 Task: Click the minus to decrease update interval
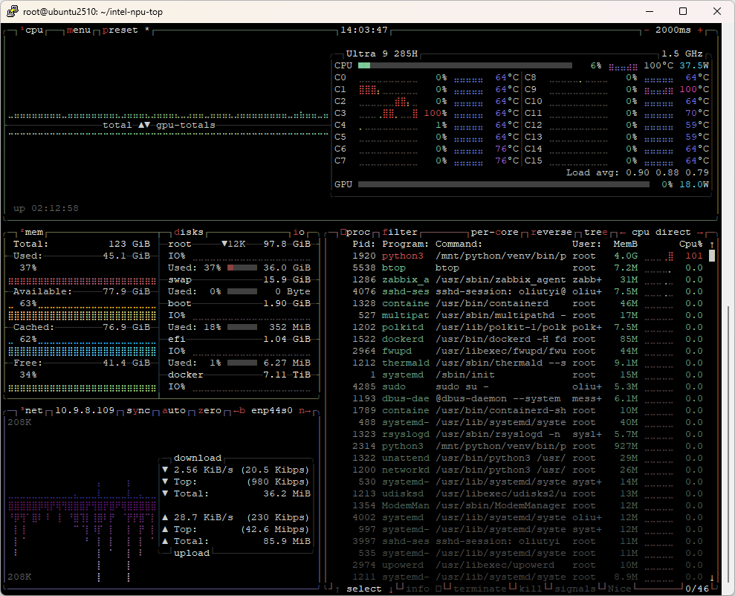pos(647,30)
